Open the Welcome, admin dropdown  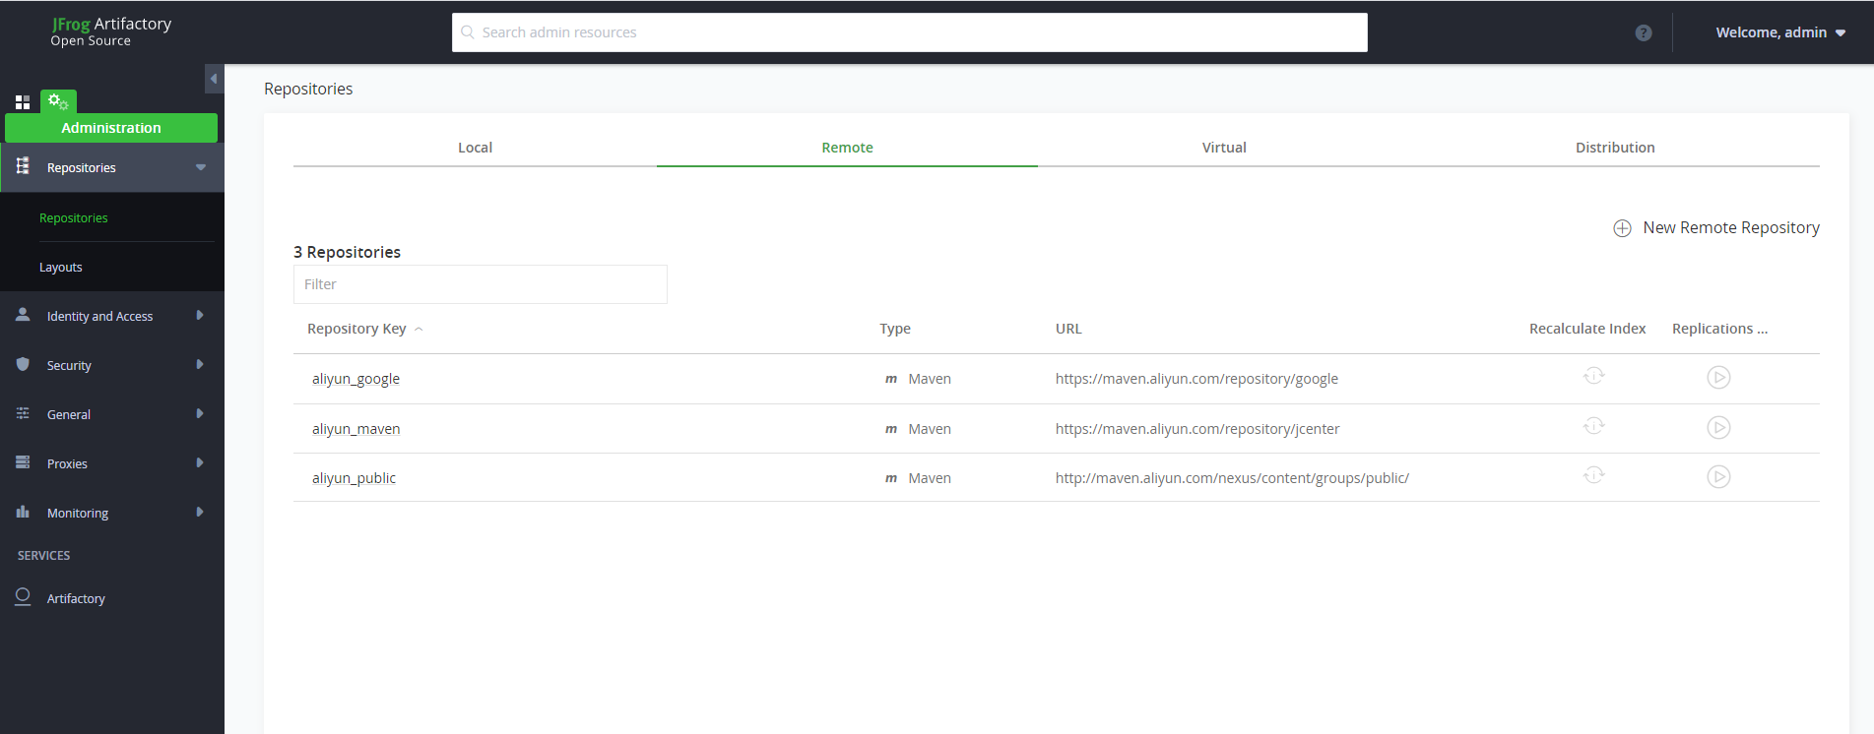coord(1780,32)
